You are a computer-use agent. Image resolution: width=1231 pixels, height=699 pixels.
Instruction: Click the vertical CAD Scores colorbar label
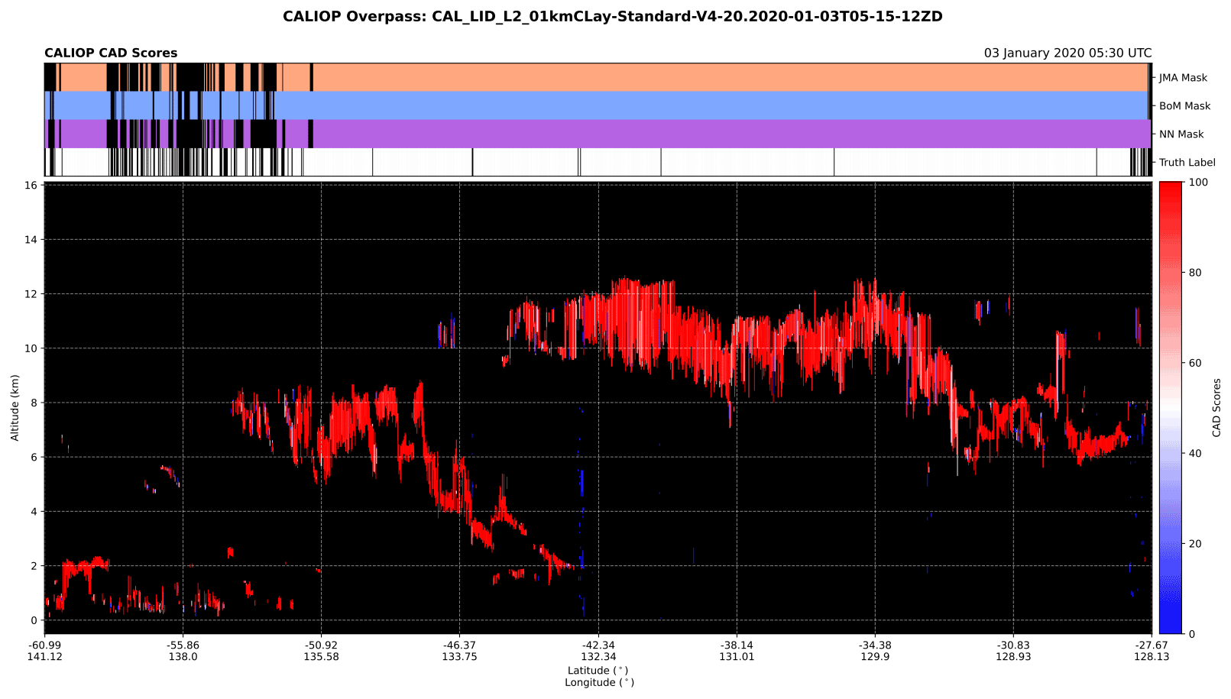(1216, 408)
